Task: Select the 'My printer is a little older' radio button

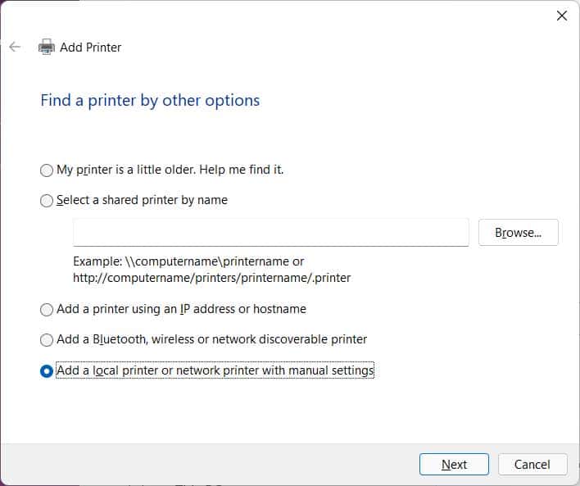Action: pyautogui.click(x=47, y=170)
